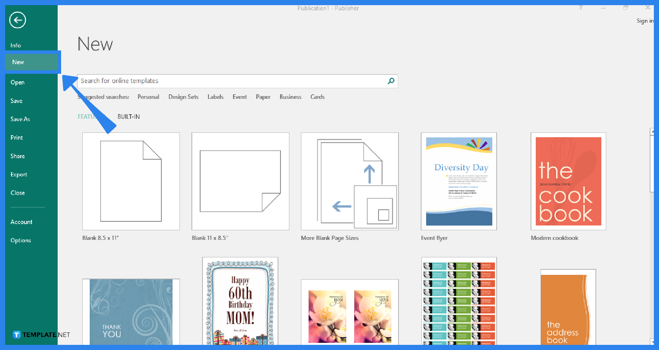Open Publisher Options
This screenshot has width=659, height=350.
[21, 240]
